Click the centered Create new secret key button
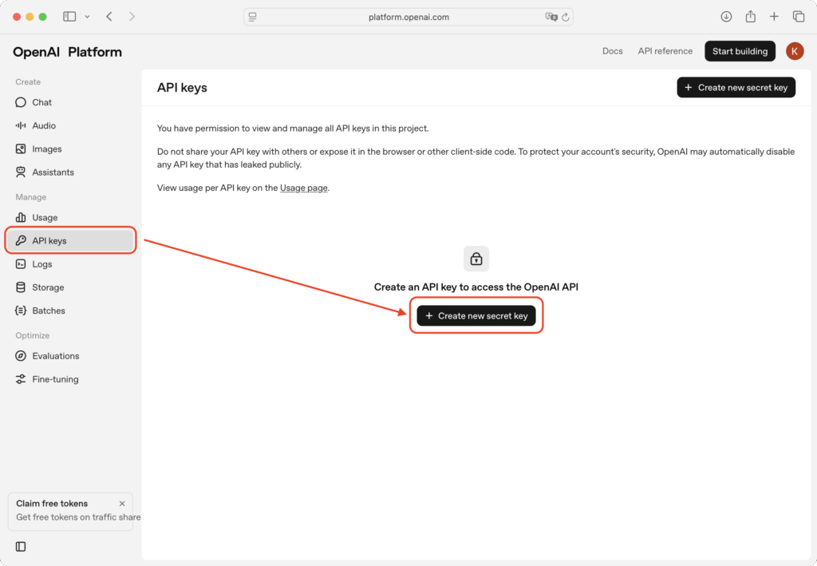 [476, 315]
